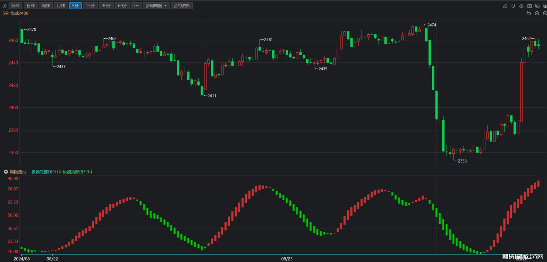Take a chart screenshot with camera icon

pyautogui.click(x=529, y=6)
